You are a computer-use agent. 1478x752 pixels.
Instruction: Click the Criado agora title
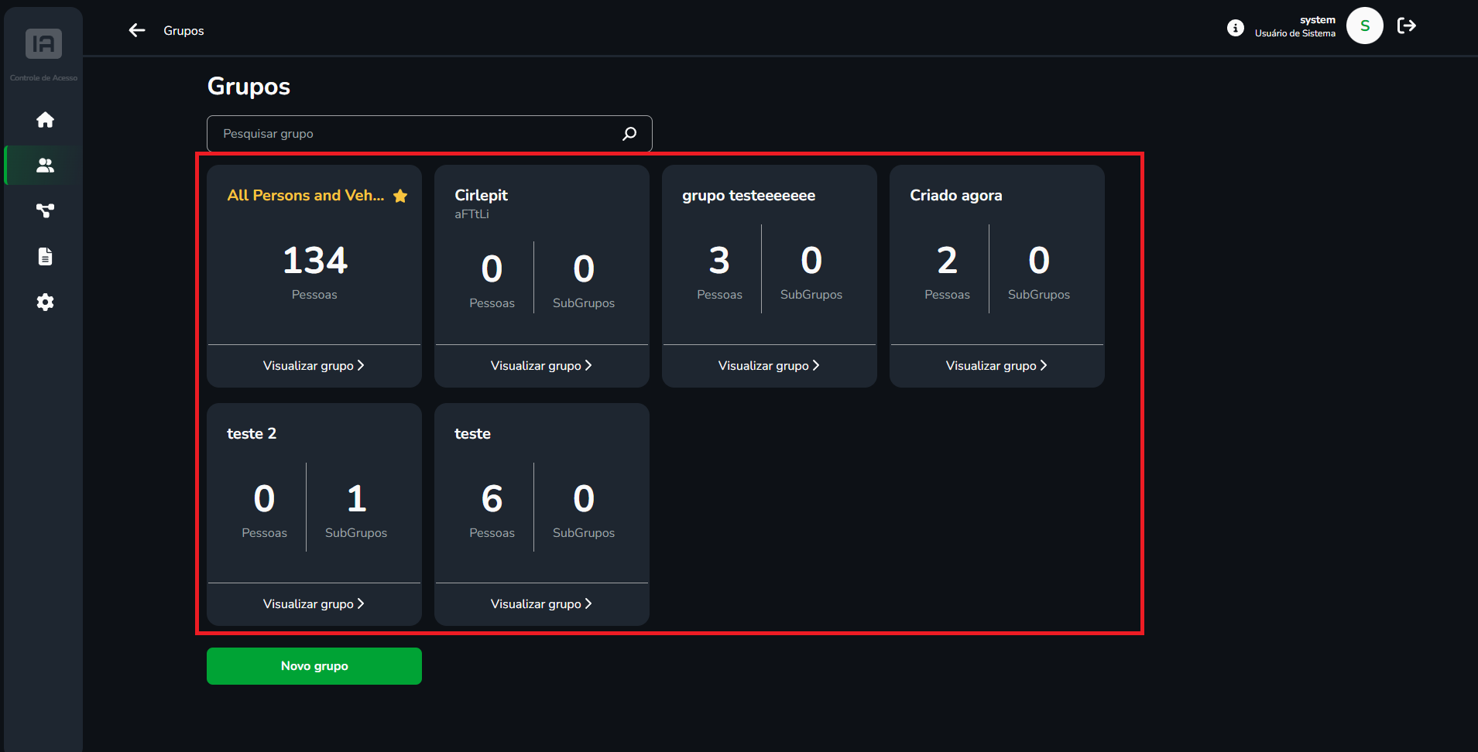click(956, 196)
